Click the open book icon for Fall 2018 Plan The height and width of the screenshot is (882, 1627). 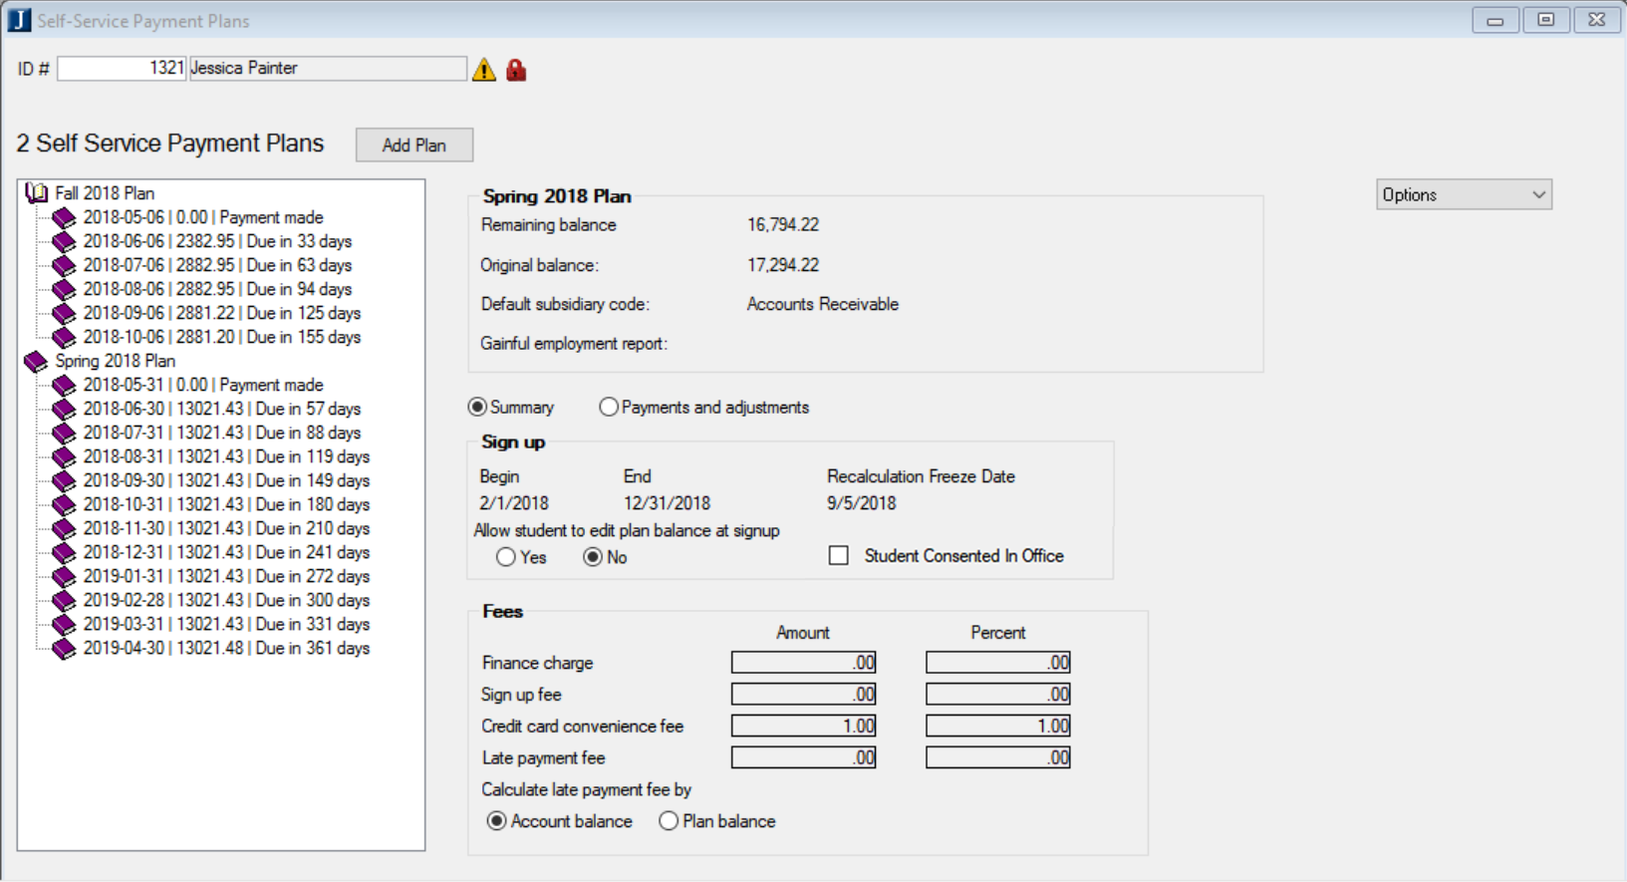coord(37,193)
